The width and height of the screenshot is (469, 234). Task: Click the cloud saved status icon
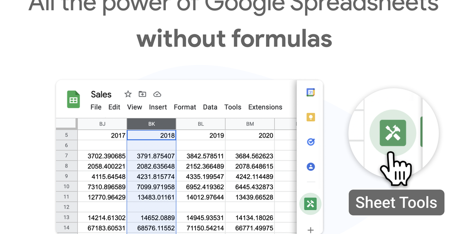tap(157, 94)
